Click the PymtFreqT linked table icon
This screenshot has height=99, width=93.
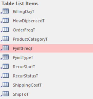[x=5, y=48]
